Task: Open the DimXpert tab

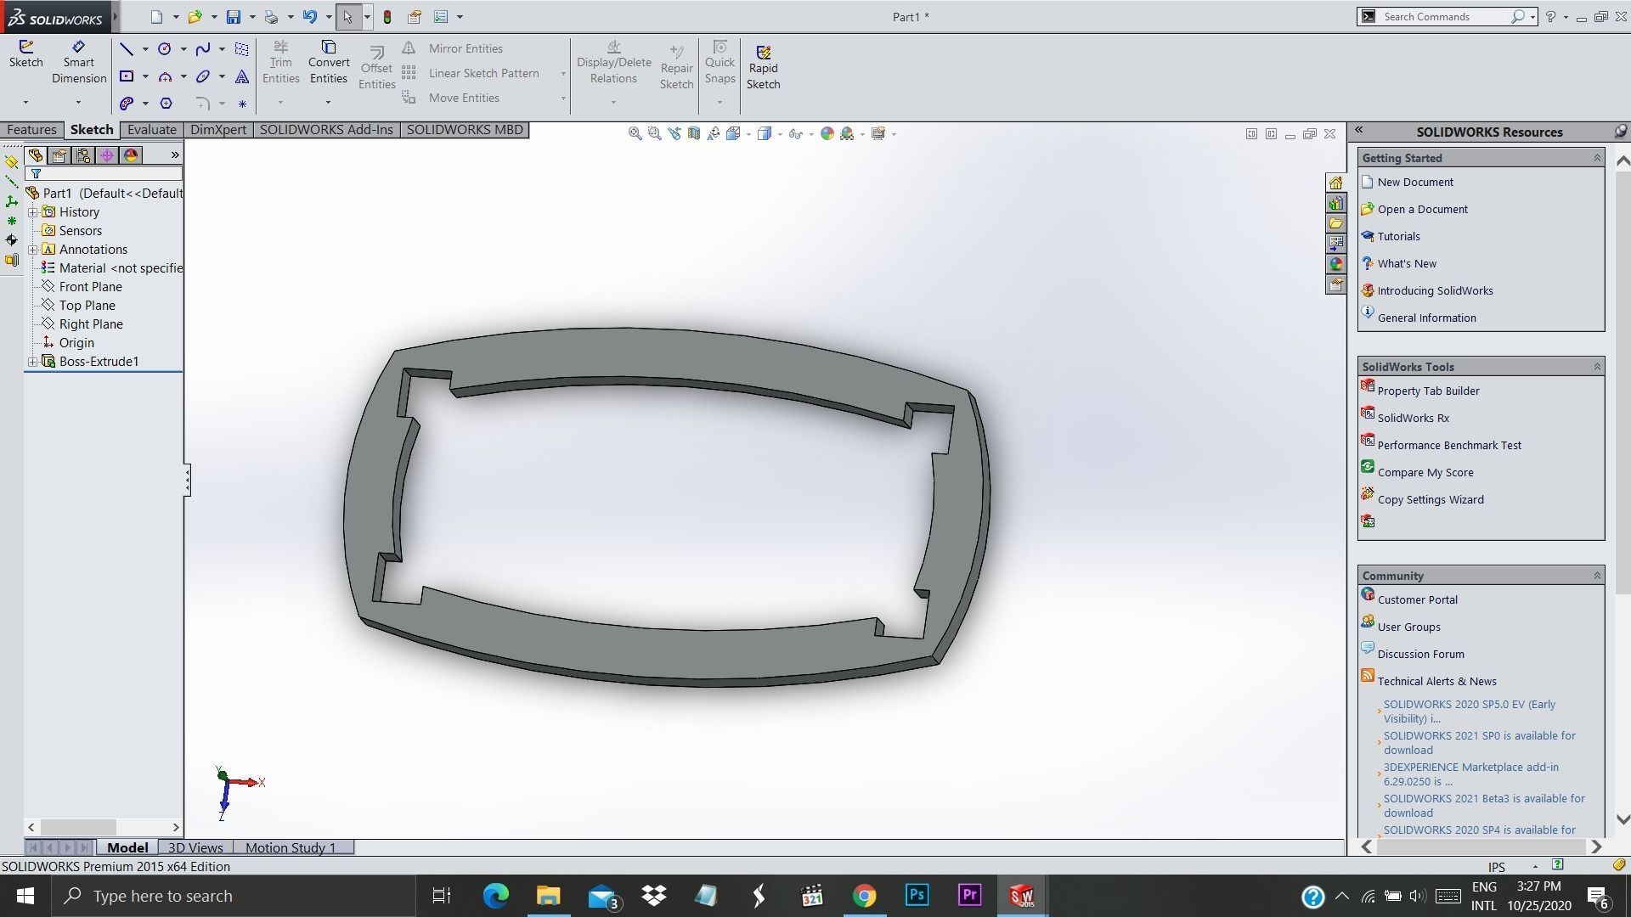Action: (218, 130)
